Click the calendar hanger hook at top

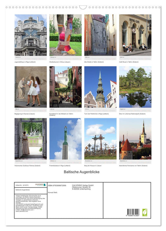point(83,7)
